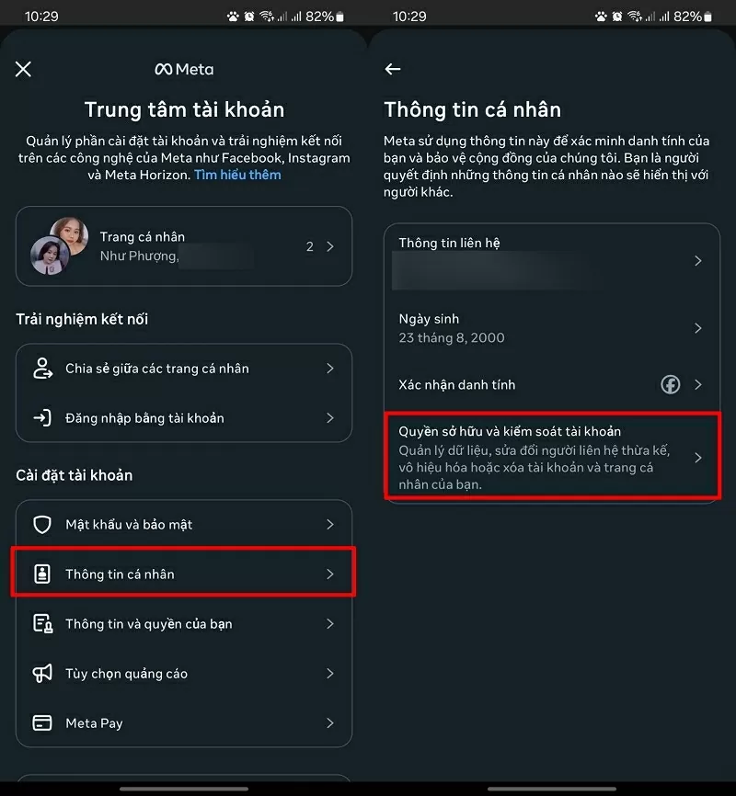The height and width of the screenshot is (796, 736).
Task: Tap the Thông tin và quyền của bạn icon
Action: click(x=42, y=624)
